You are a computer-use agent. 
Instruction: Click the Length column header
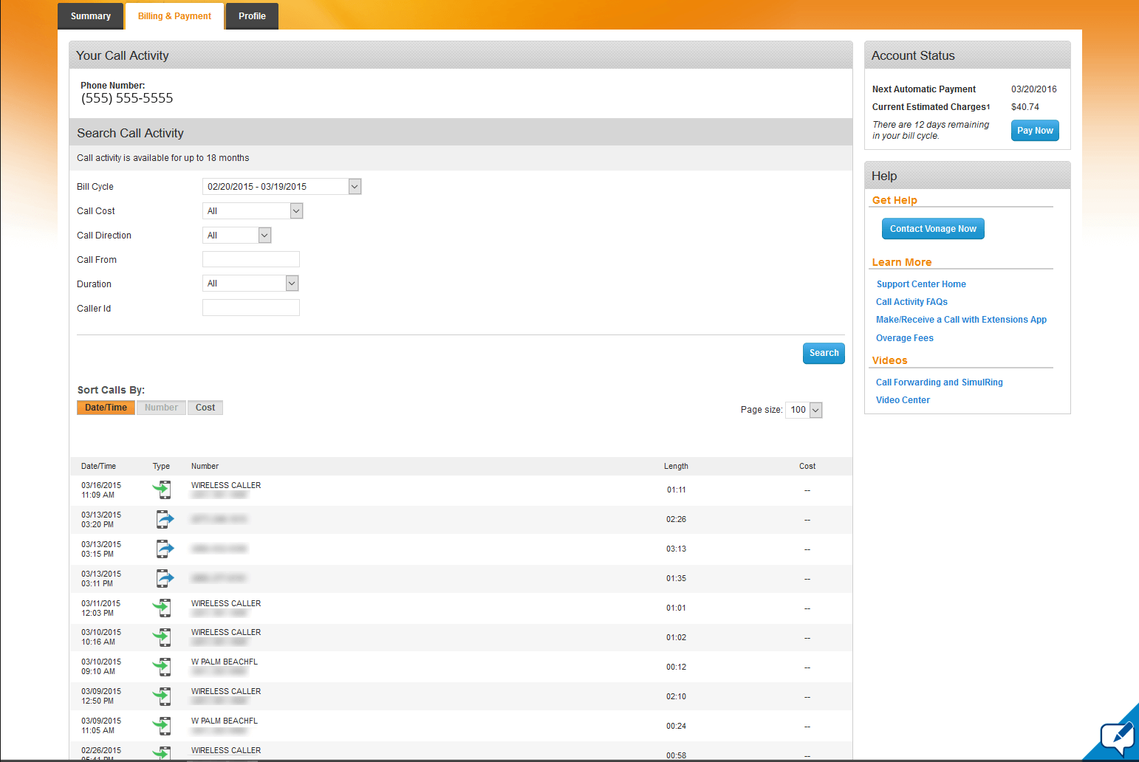(676, 467)
